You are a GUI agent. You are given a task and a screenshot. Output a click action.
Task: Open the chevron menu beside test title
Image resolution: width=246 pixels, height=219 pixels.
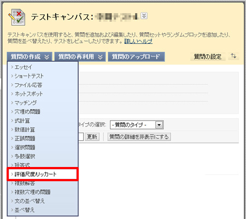[144, 16]
